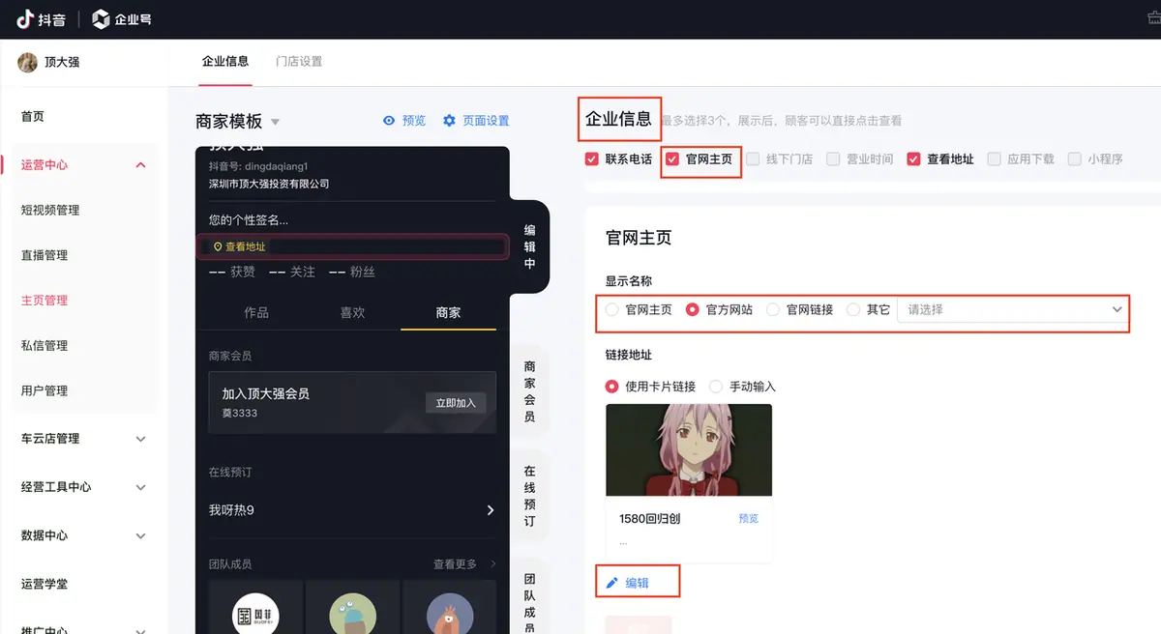
Task: Click the 页面设置 link
Action: pos(486,121)
